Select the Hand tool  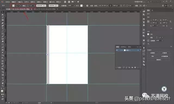point(3,83)
